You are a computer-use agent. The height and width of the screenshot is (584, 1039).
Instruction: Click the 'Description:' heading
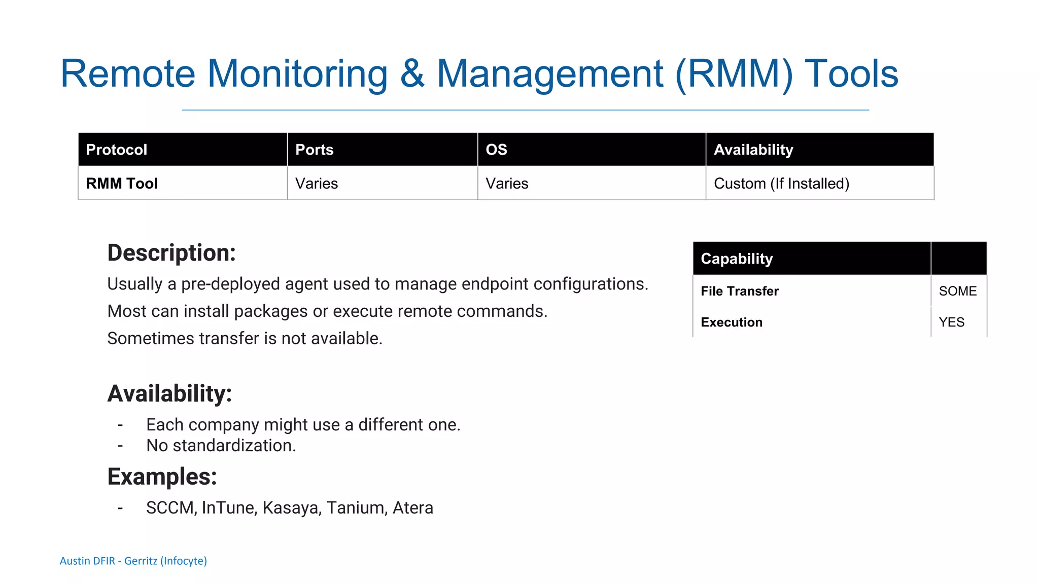pos(171,253)
